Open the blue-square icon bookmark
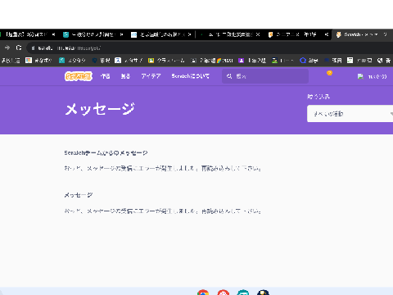The image size is (393, 295). coord(129,61)
